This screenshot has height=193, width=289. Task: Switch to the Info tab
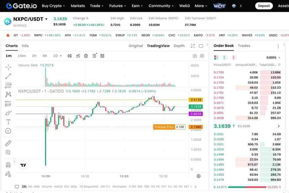(x=25, y=46)
